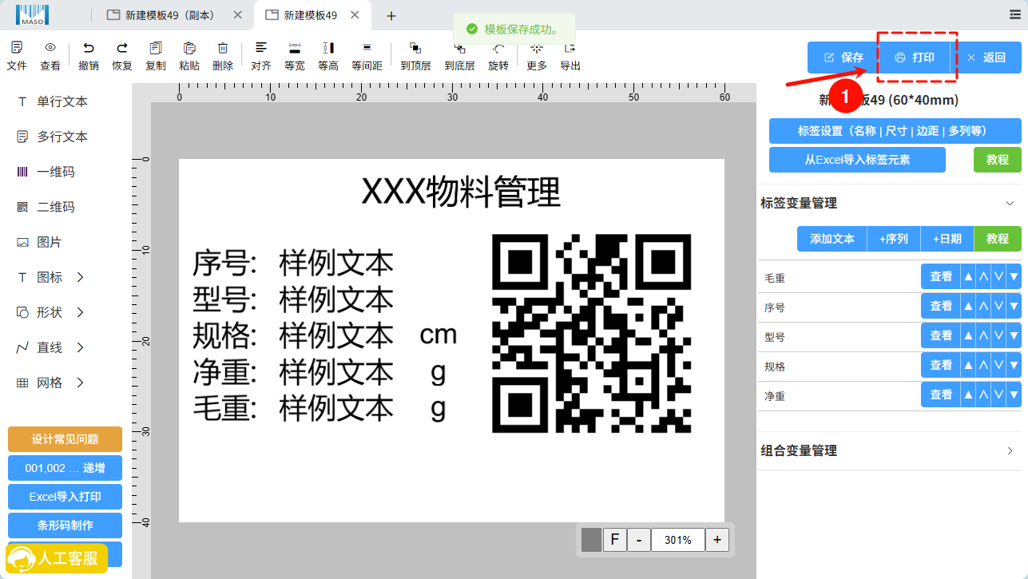Click the 查看 eye icon in the toolbar

coord(50,56)
